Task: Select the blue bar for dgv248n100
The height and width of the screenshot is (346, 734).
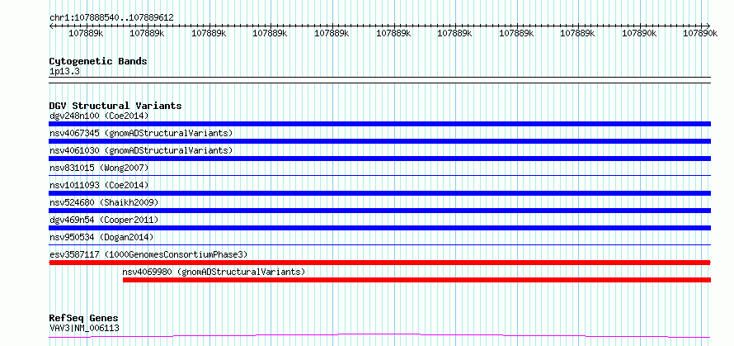Action: coord(379,124)
